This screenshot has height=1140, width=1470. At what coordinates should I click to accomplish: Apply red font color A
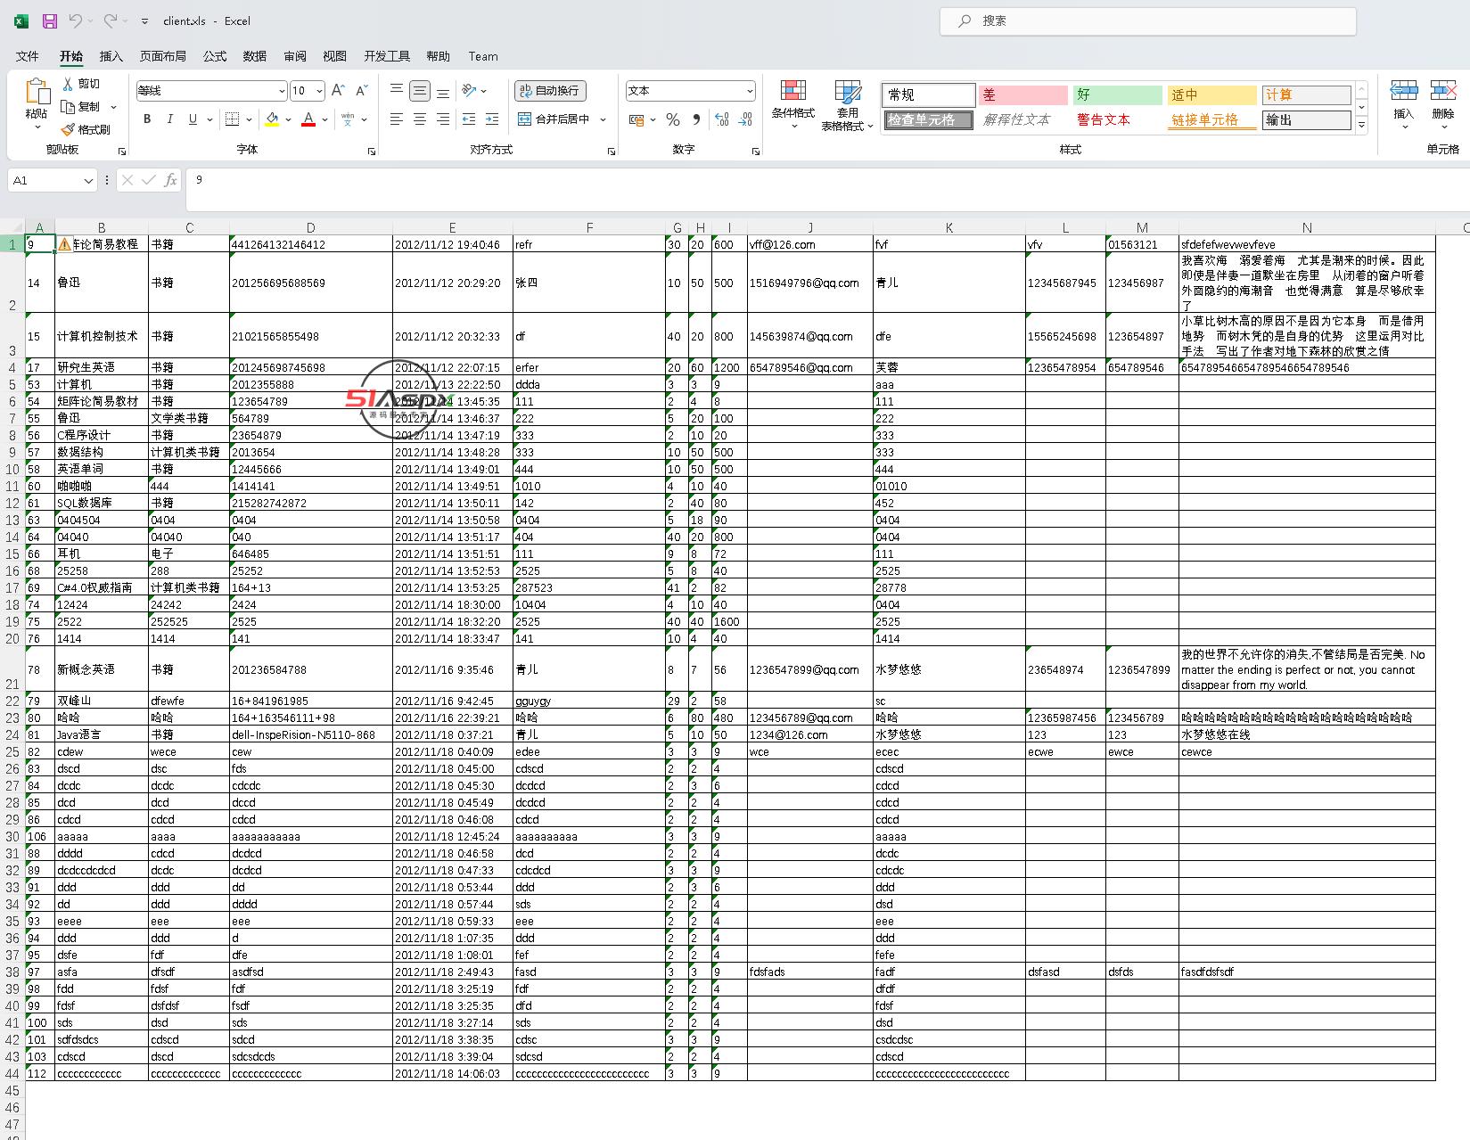(308, 119)
